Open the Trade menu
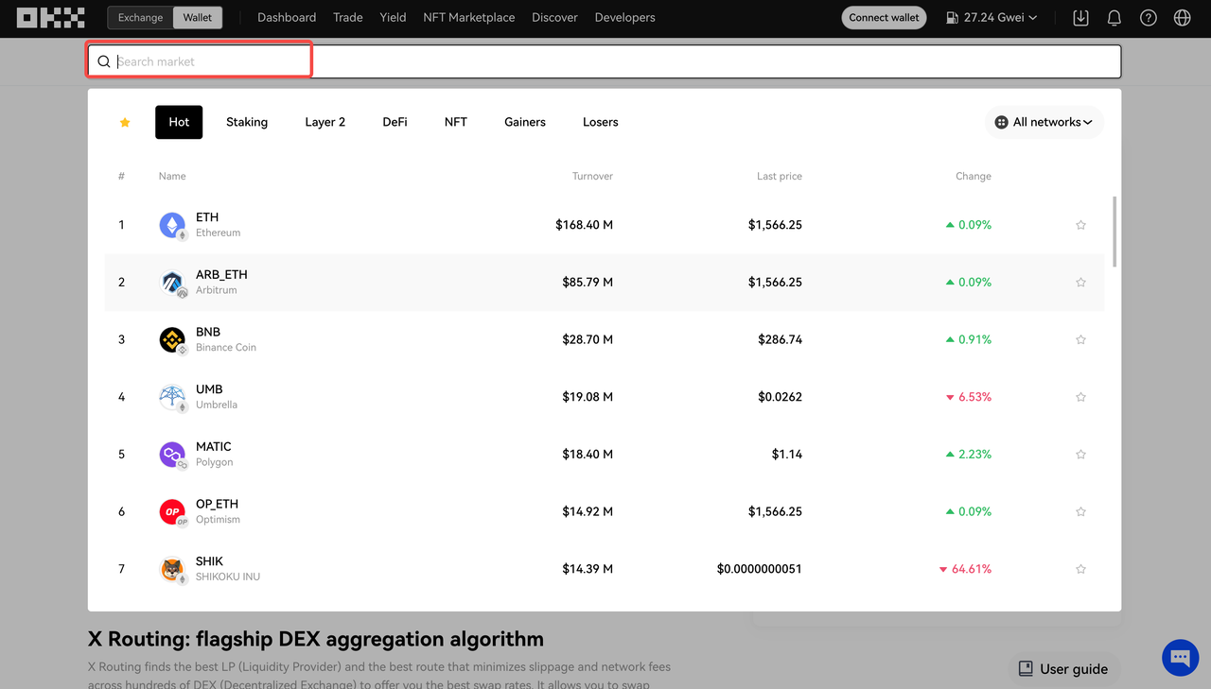Screen dimensions: 1211x689 point(347,17)
